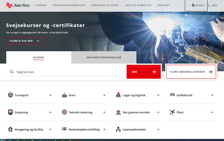Click the arrow next to Plast

[x=212, y=112]
